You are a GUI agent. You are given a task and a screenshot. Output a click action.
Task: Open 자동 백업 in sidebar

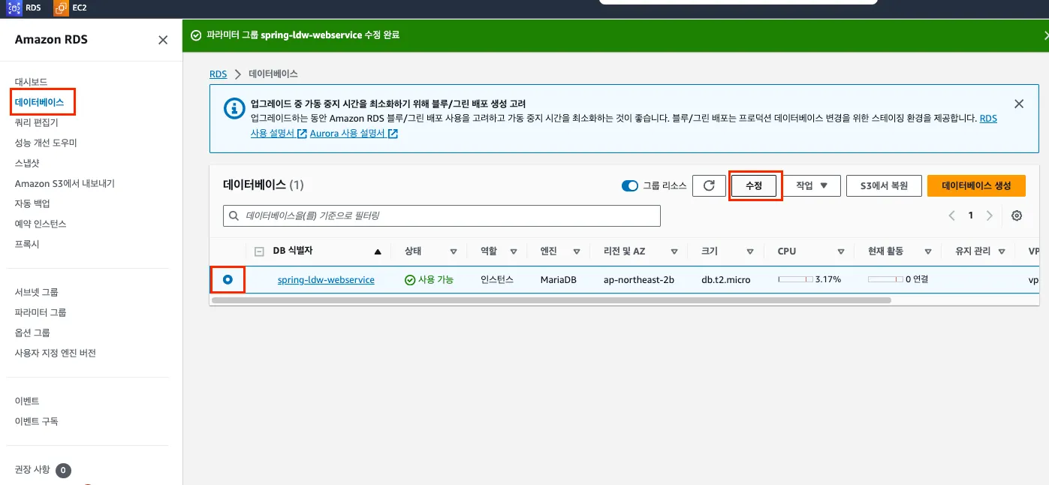coord(32,203)
